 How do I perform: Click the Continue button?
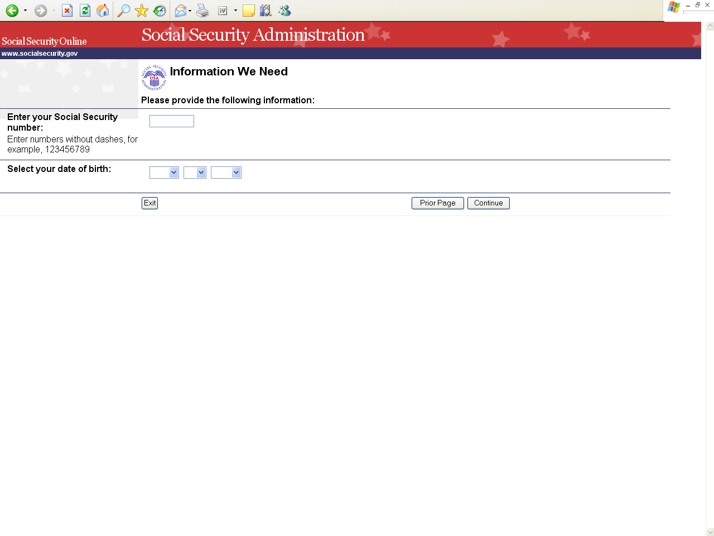click(x=489, y=203)
